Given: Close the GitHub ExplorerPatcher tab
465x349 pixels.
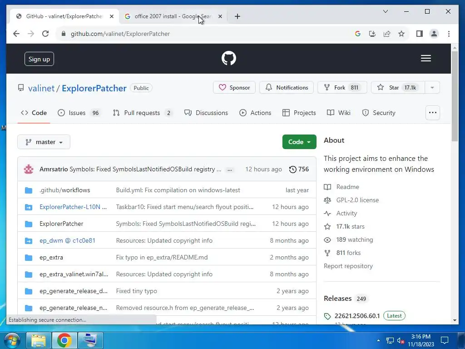Looking at the screenshot, I should pyautogui.click(x=112, y=16).
